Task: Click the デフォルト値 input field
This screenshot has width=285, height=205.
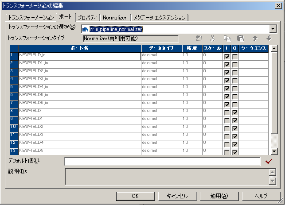Action: click(x=162, y=161)
